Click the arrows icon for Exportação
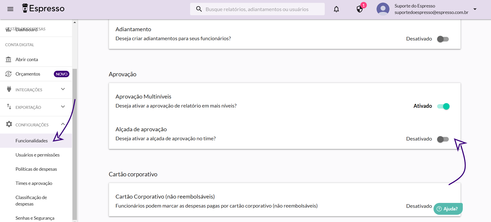 point(9,106)
